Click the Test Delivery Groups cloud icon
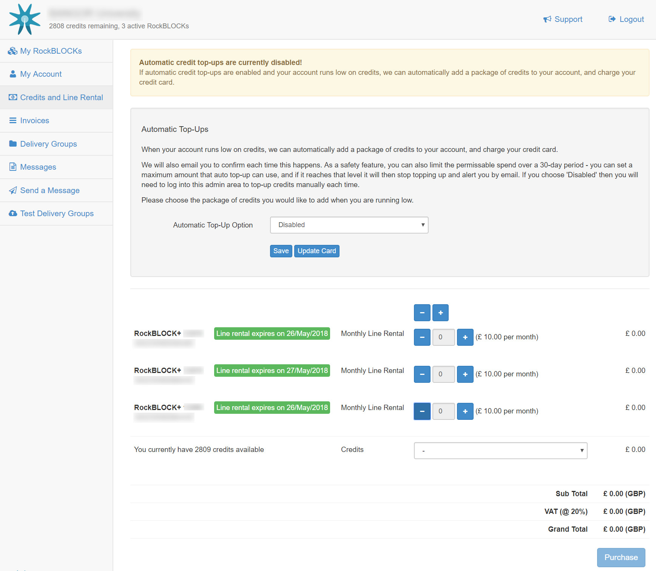This screenshot has width=656, height=571. [13, 214]
